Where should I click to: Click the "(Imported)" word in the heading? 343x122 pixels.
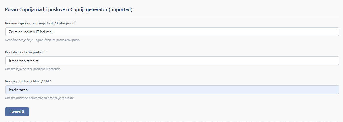[x=120, y=9]
